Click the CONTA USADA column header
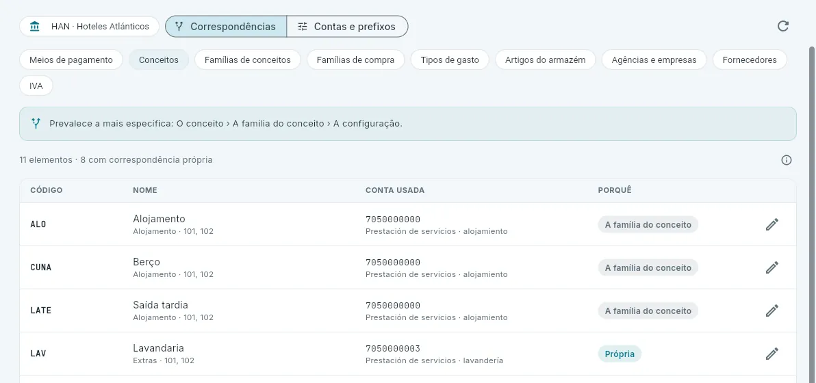 pyautogui.click(x=395, y=190)
